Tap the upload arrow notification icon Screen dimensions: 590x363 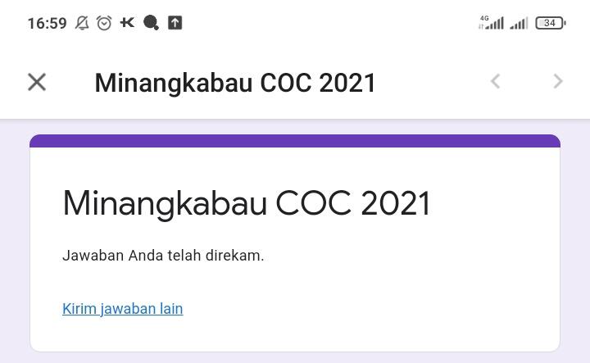click(x=175, y=23)
